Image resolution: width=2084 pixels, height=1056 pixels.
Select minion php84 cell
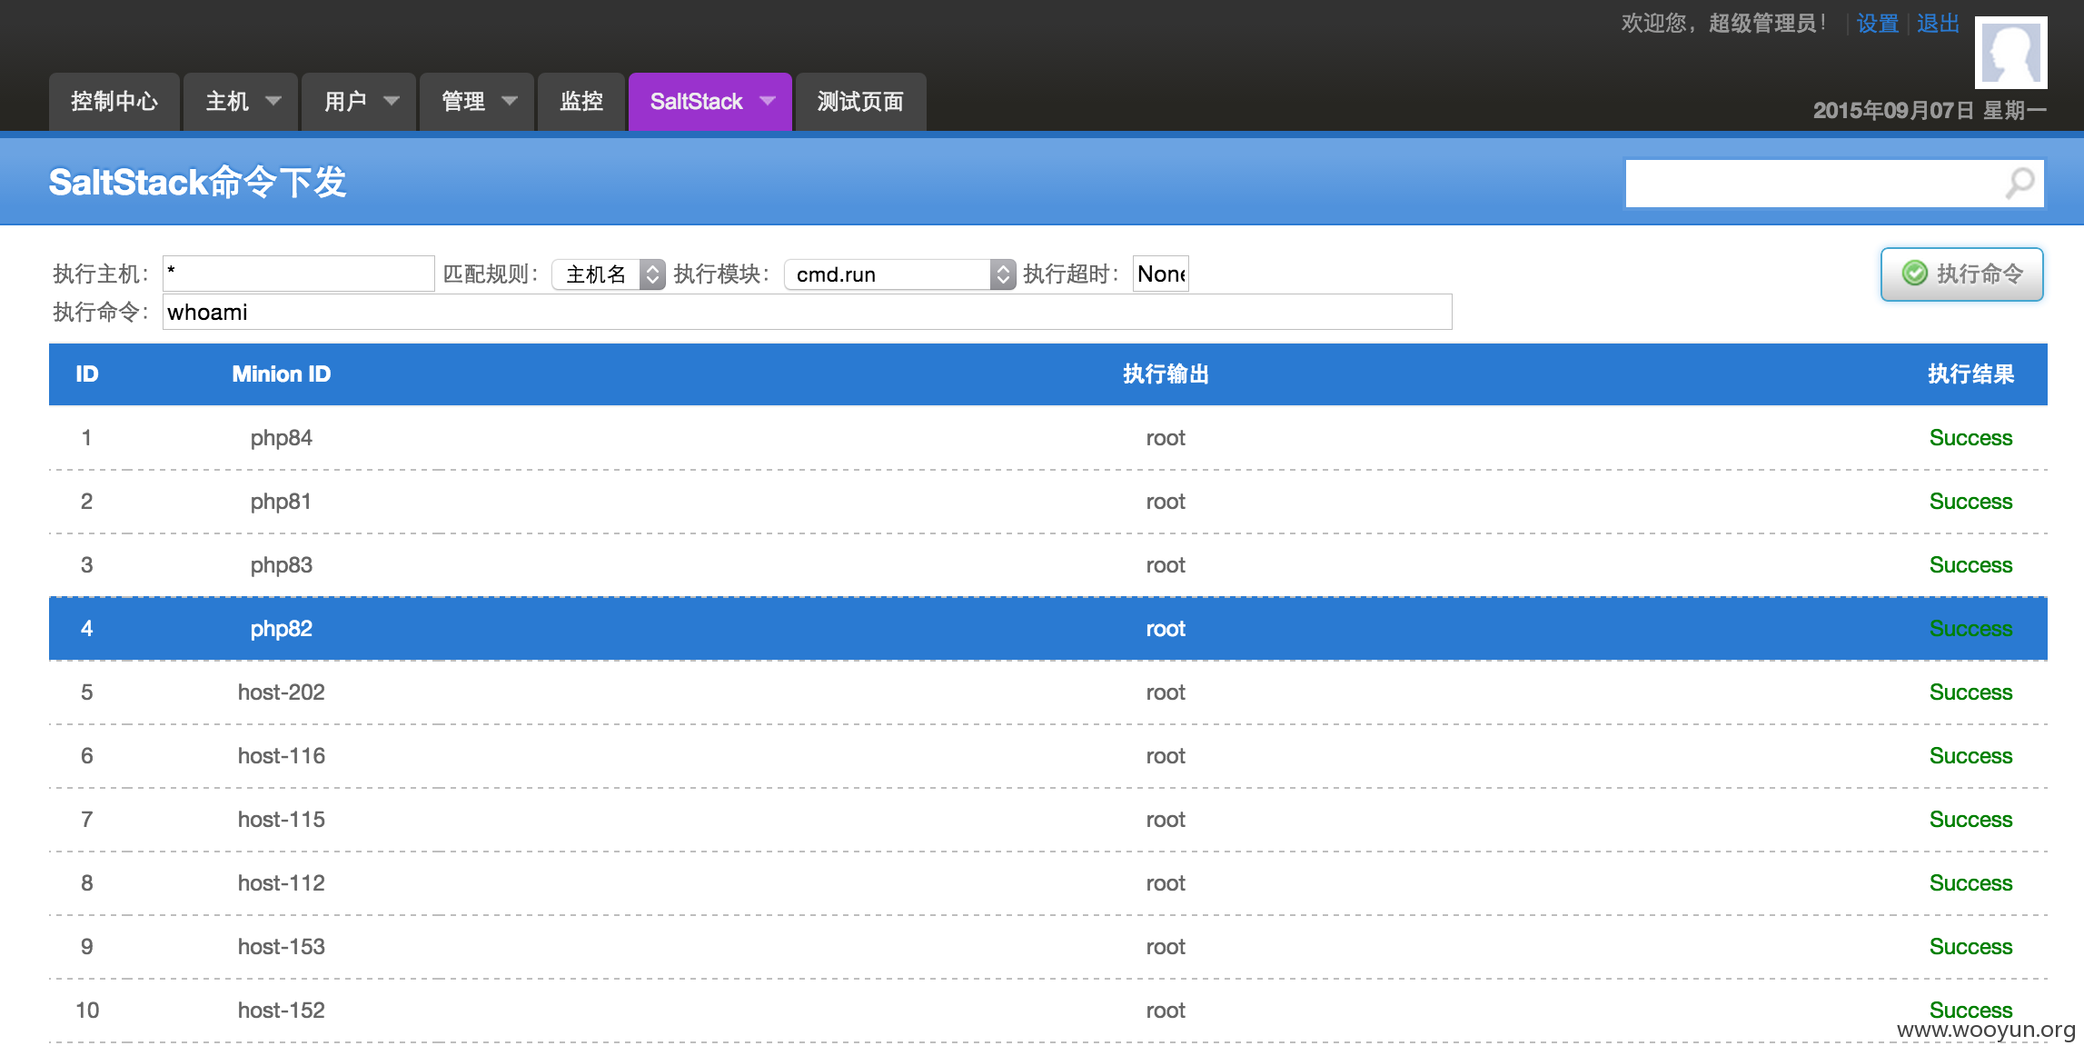click(282, 438)
